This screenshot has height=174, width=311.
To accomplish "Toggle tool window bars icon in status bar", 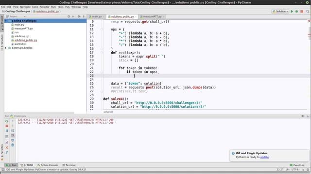I will pos(3,170).
